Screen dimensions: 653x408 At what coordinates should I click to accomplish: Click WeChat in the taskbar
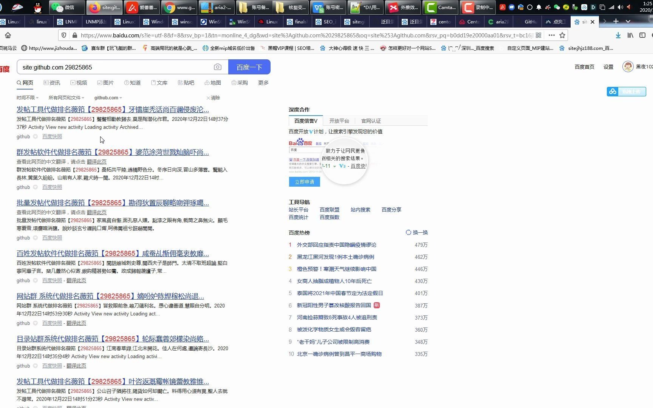click(x=67, y=7)
